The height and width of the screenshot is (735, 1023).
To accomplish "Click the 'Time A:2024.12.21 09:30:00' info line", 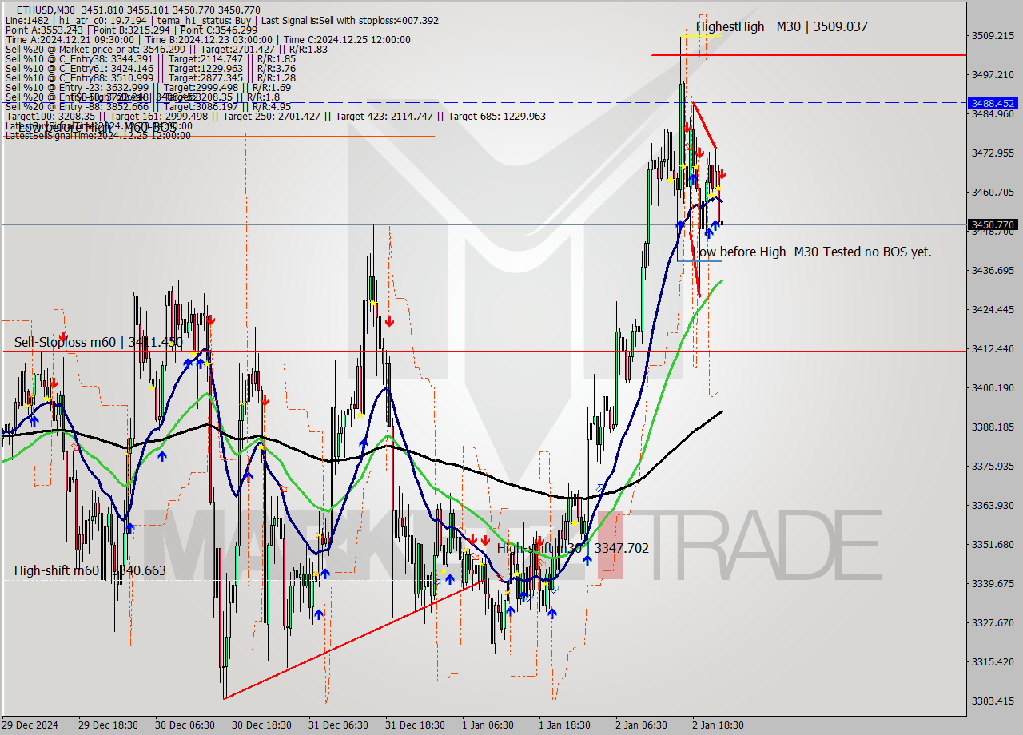I will tap(208, 39).
